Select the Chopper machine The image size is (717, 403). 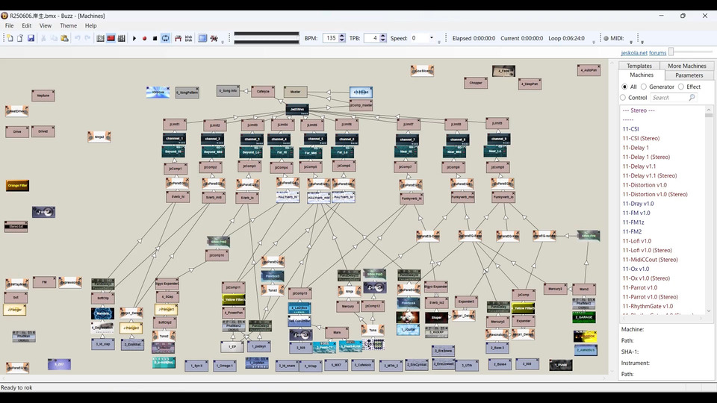tap(476, 83)
